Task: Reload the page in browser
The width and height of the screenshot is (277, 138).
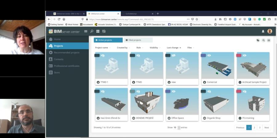Action: (59, 19)
